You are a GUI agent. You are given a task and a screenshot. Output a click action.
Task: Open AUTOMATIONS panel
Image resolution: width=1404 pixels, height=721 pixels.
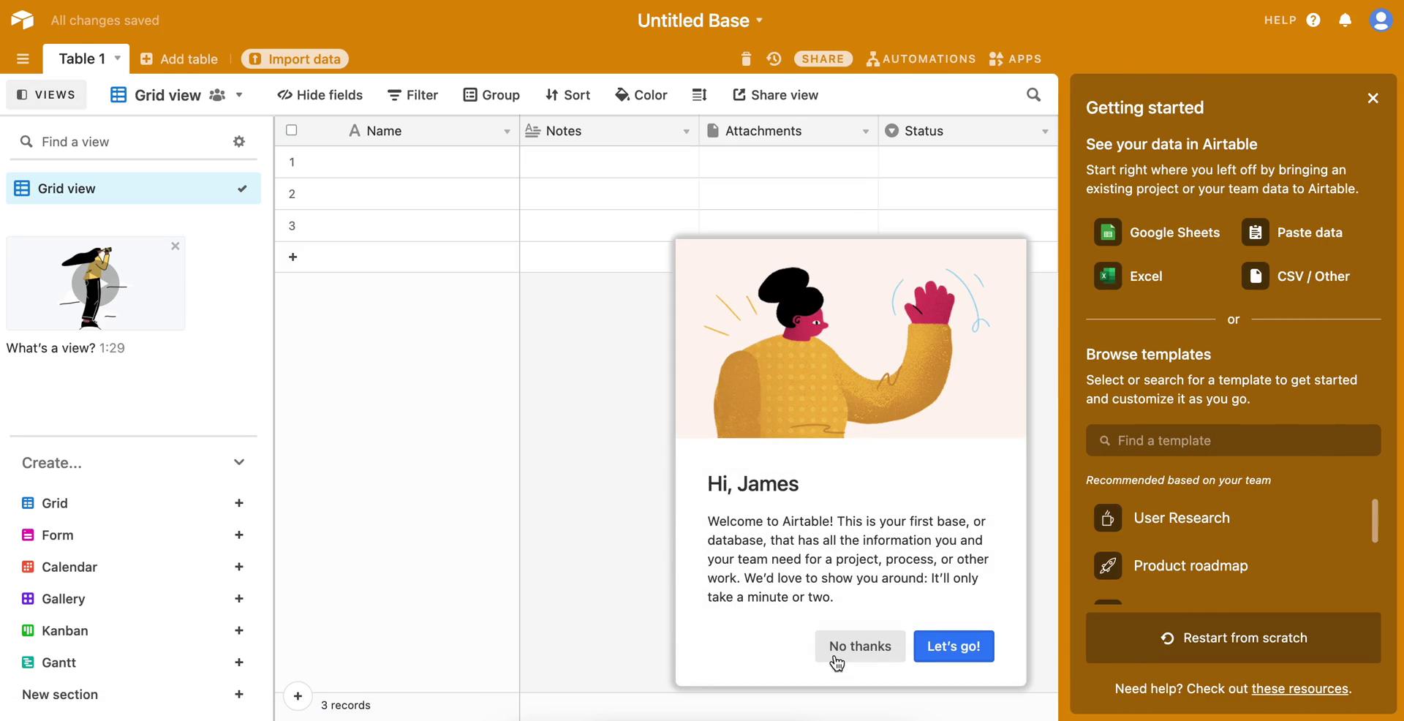click(921, 59)
